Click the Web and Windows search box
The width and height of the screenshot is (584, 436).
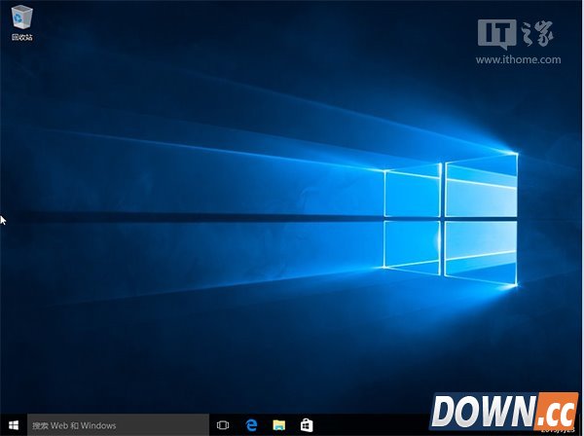(118, 425)
